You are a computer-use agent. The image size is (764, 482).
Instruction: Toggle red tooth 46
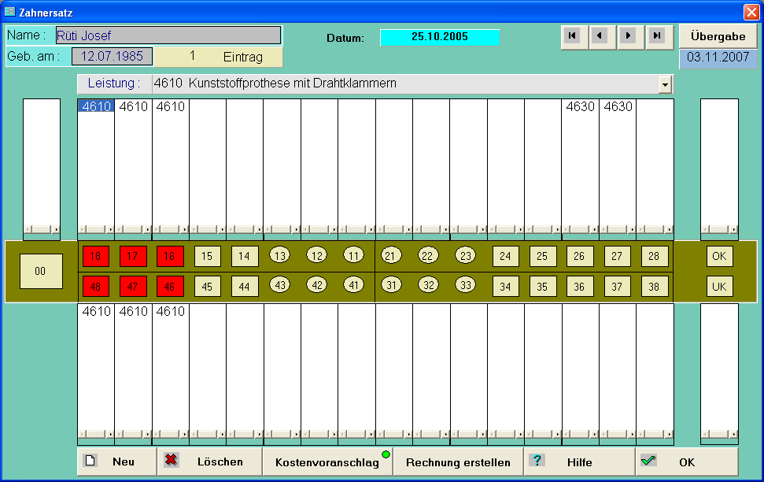170,286
